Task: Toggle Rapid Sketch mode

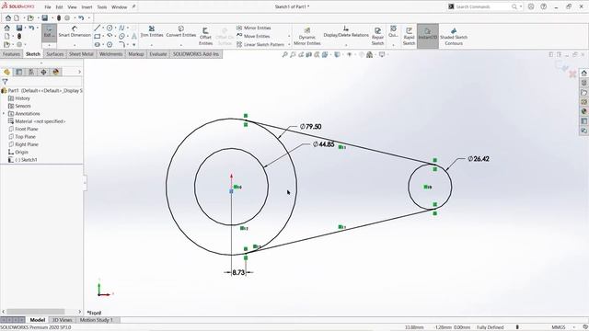Action: tap(409, 37)
